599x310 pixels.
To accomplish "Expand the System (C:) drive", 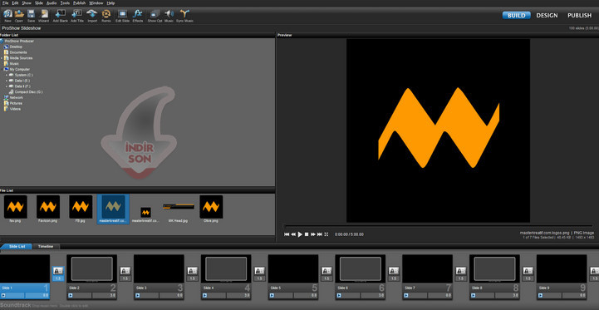I will pos(7,76).
